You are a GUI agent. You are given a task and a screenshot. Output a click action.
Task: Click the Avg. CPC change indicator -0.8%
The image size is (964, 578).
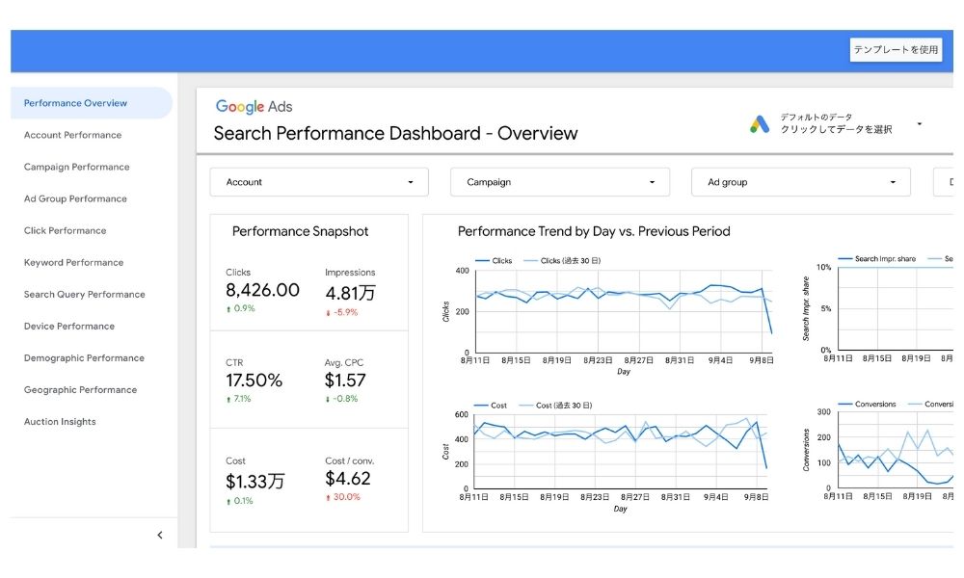[341, 399]
